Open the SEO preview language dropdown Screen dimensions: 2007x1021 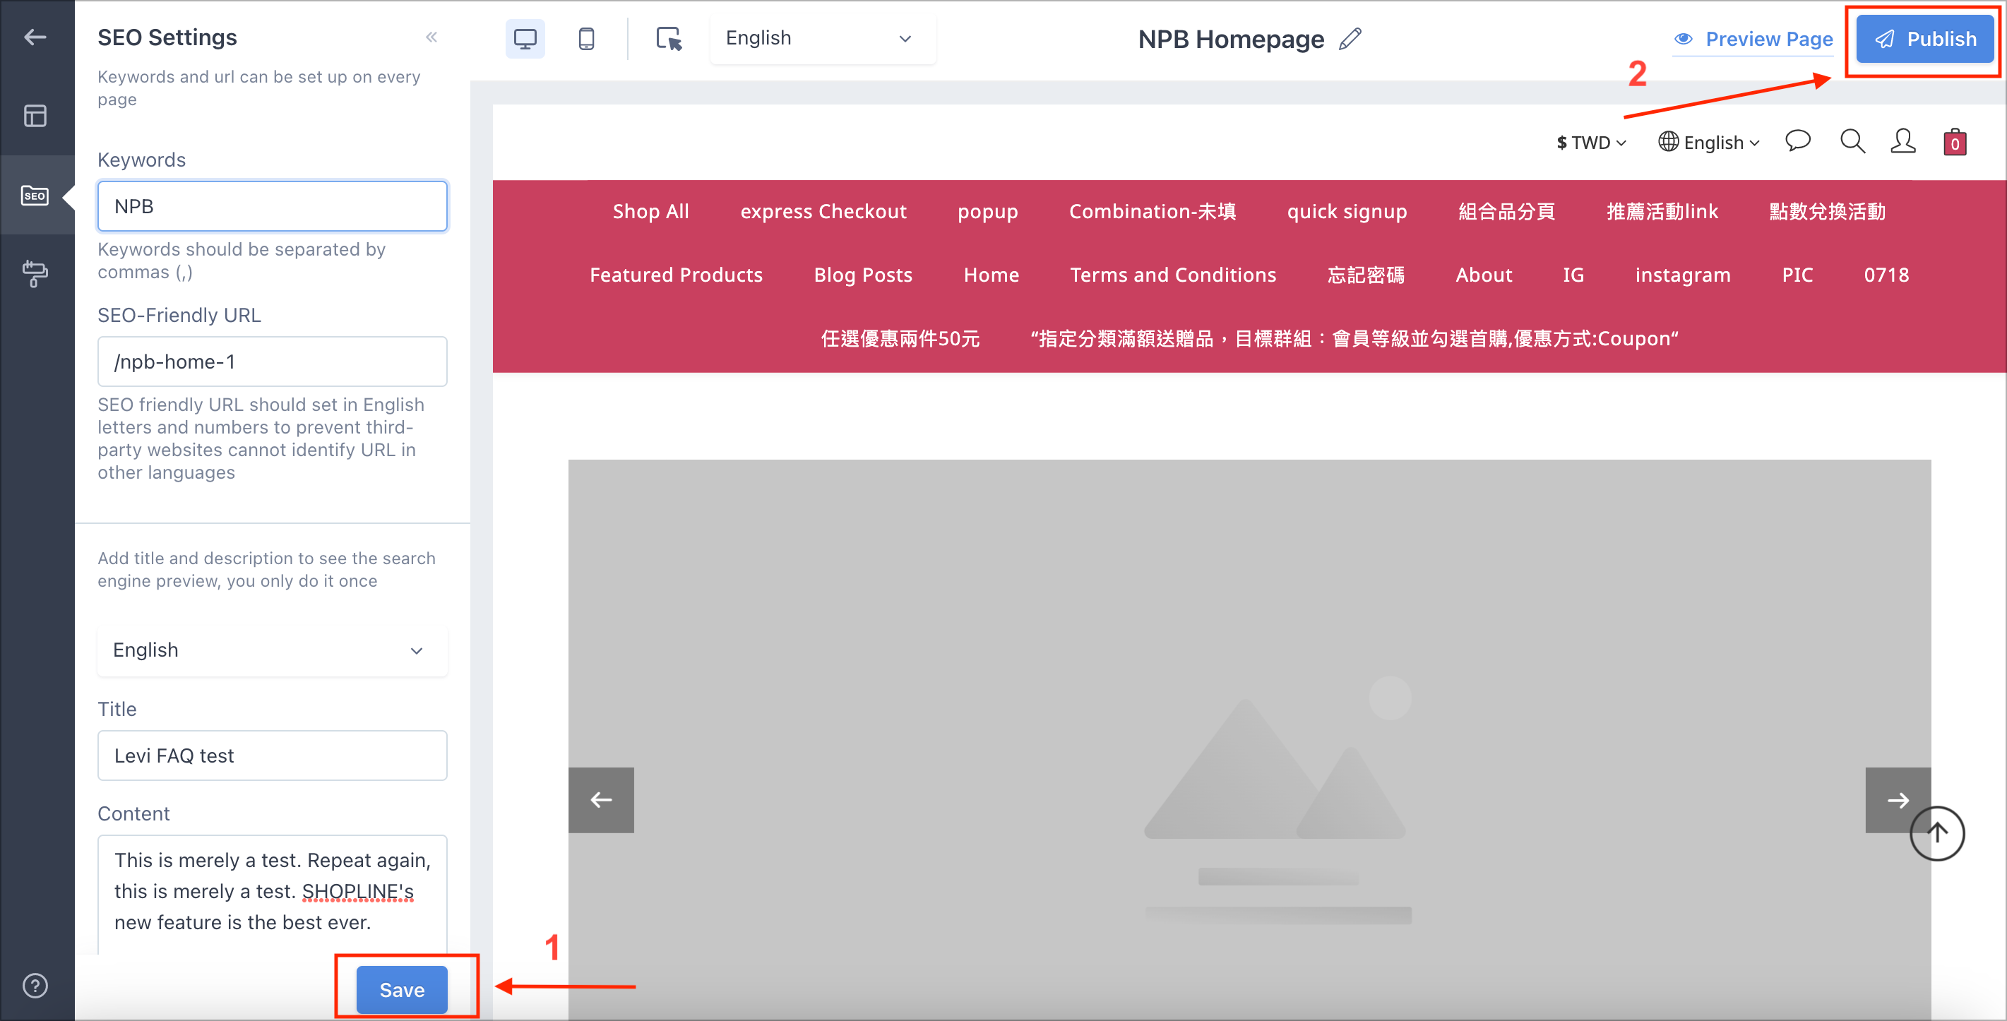272,650
